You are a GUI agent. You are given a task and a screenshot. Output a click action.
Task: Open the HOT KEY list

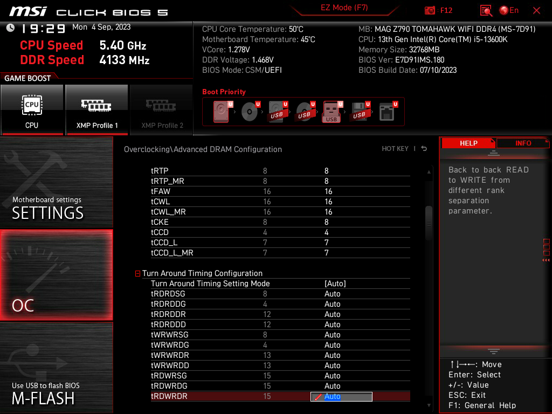[395, 149]
